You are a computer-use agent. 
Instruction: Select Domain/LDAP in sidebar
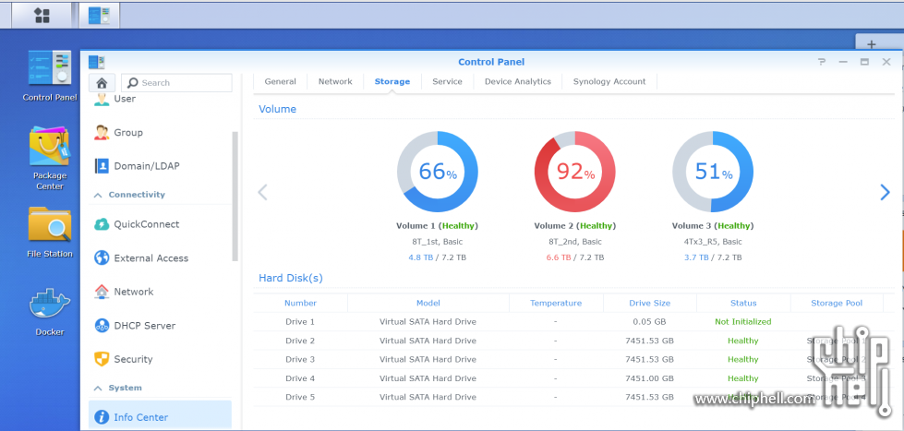pos(160,166)
